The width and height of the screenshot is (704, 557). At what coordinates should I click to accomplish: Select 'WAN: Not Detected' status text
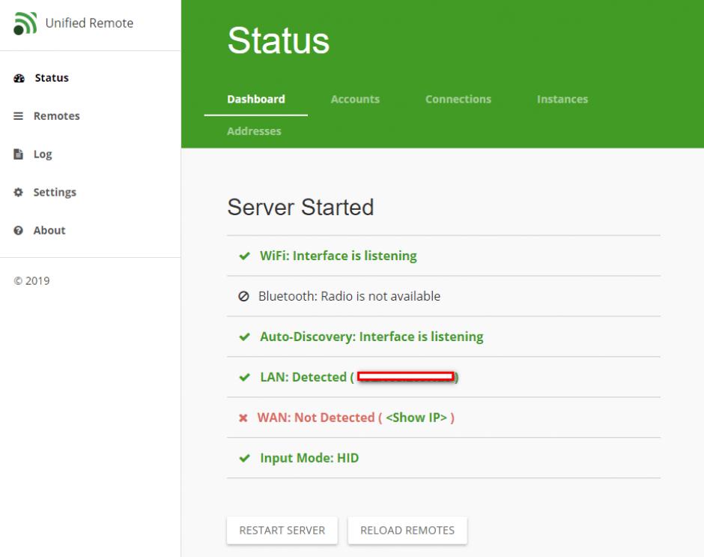click(x=316, y=418)
